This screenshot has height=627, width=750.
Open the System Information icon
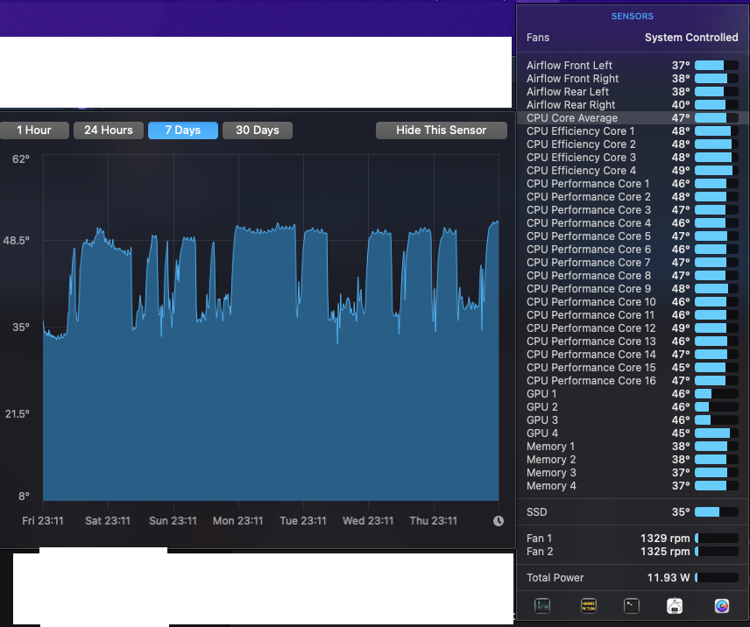click(x=675, y=606)
